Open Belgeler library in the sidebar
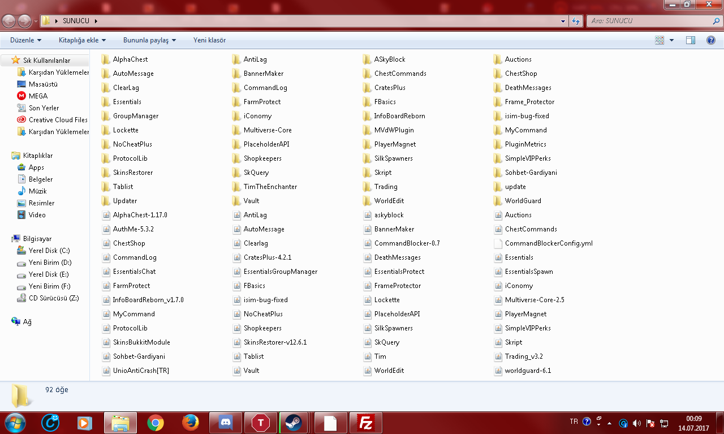The height and width of the screenshot is (434, 724). click(41, 179)
